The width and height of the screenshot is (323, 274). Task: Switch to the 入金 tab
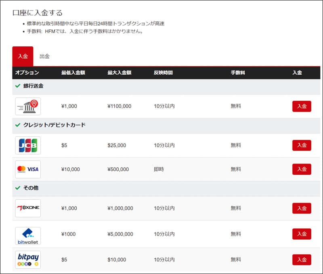click(x=23, y=56)
